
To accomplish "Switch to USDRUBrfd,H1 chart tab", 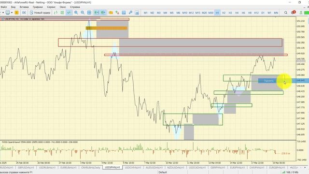I will click(47, 168).
